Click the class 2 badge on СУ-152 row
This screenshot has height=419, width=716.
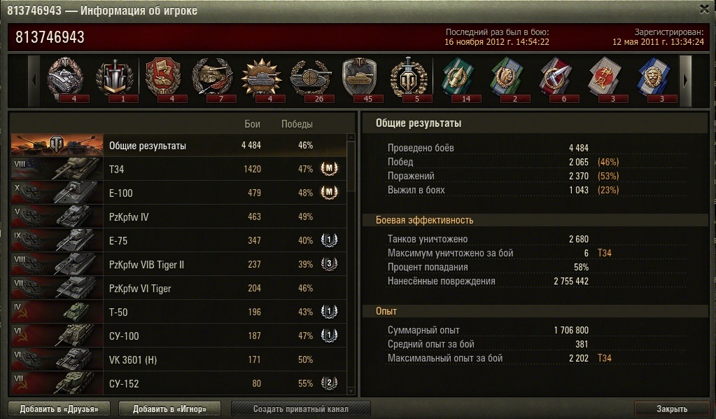[329, 383]
